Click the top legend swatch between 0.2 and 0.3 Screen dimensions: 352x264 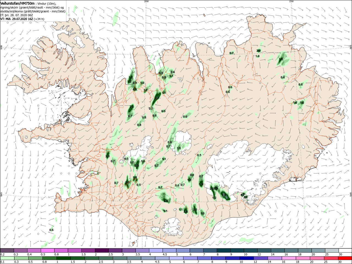pyautogui.click(x=7, y=251)
